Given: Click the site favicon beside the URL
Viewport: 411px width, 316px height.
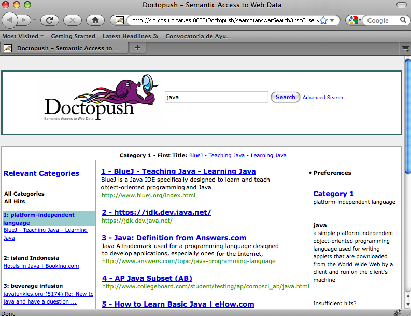Looking at the screenshot, I should 120,20.
